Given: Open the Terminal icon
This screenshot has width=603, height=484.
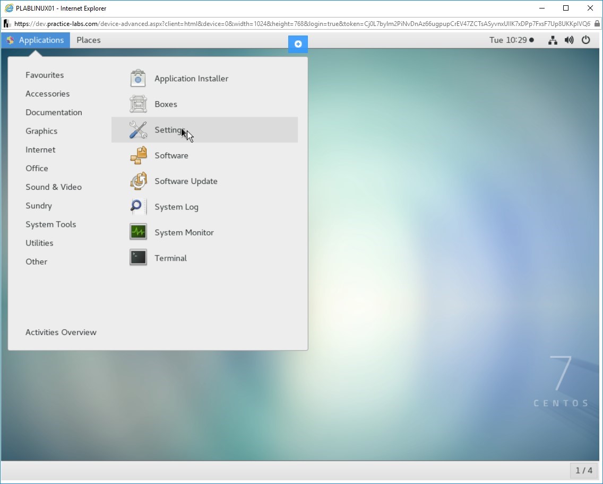Looking at the screenshot, I should 138,258.
